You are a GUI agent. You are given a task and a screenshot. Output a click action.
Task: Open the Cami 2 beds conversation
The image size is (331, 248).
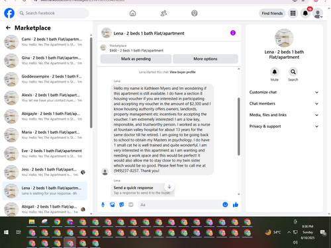pyautogui.click(x=44, y=42)
